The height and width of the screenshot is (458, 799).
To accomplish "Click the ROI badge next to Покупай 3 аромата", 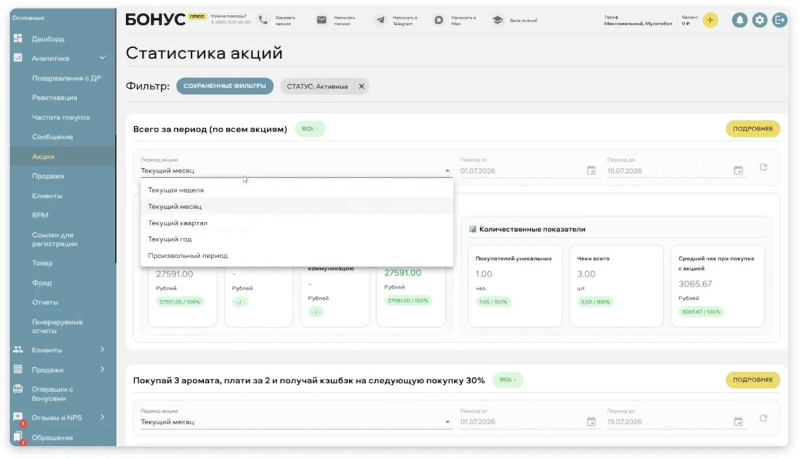I will tap(508, 380).
